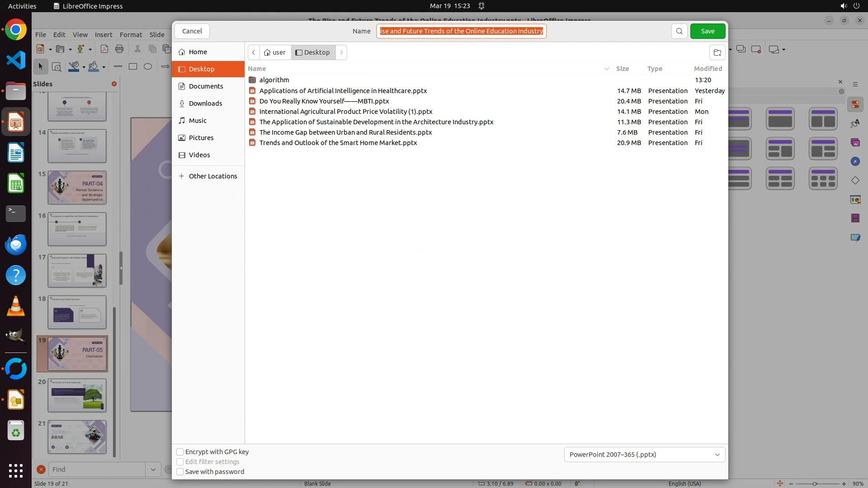Create a new folder with the folder icon

(x=717, y=52)
